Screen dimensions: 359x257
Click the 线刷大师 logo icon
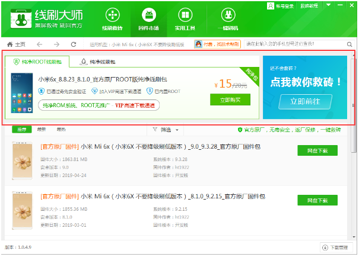[21, 19]
